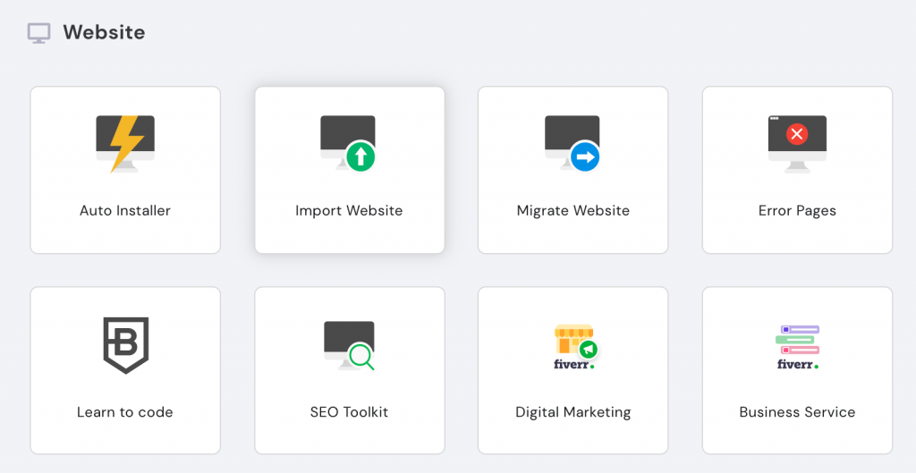Open the Error Pages label
The width and height of the screenshot is (916, 473).
click(797, 210)
